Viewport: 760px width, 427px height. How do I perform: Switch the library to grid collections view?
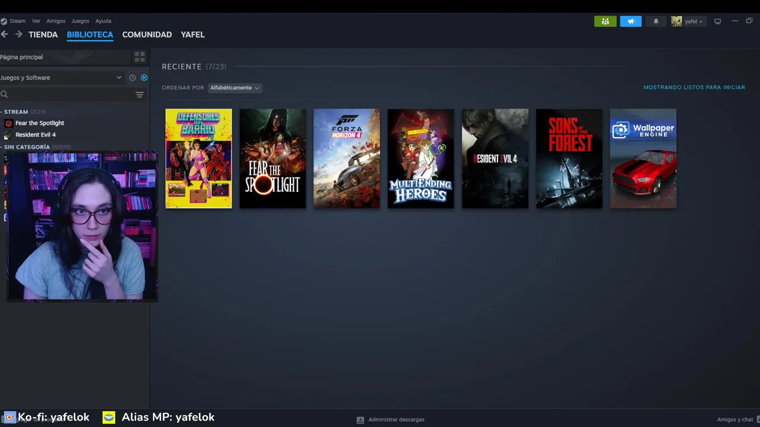tap(140, 57)
